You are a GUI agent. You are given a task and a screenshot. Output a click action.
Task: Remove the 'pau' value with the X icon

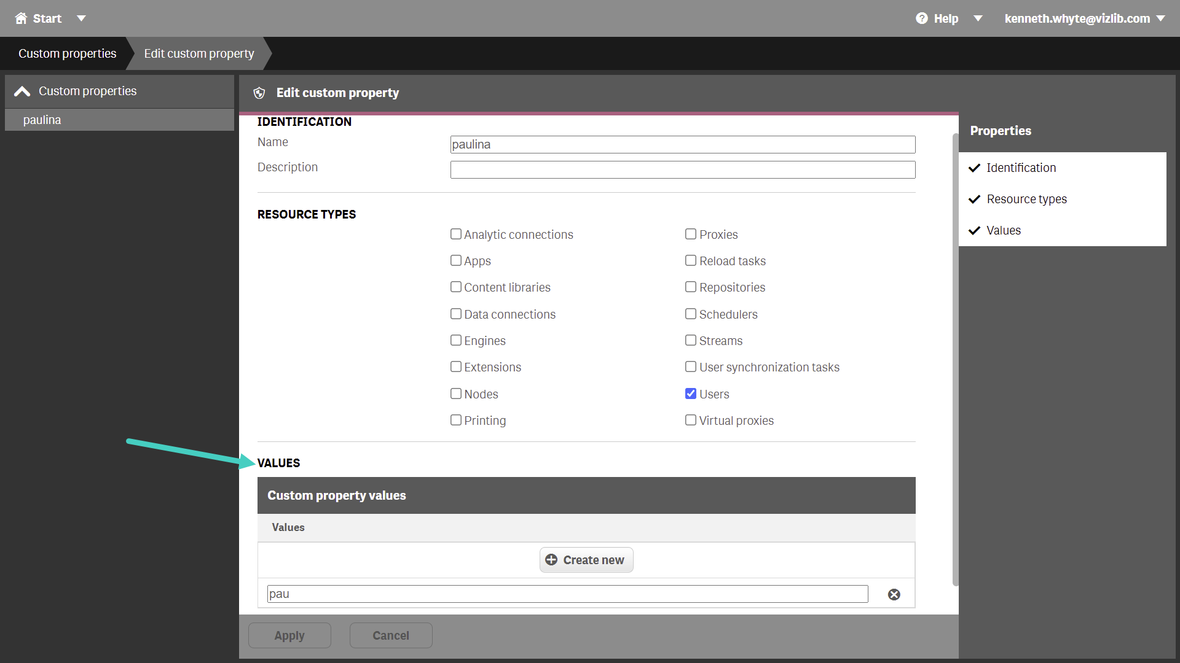(x=894, y=594)
